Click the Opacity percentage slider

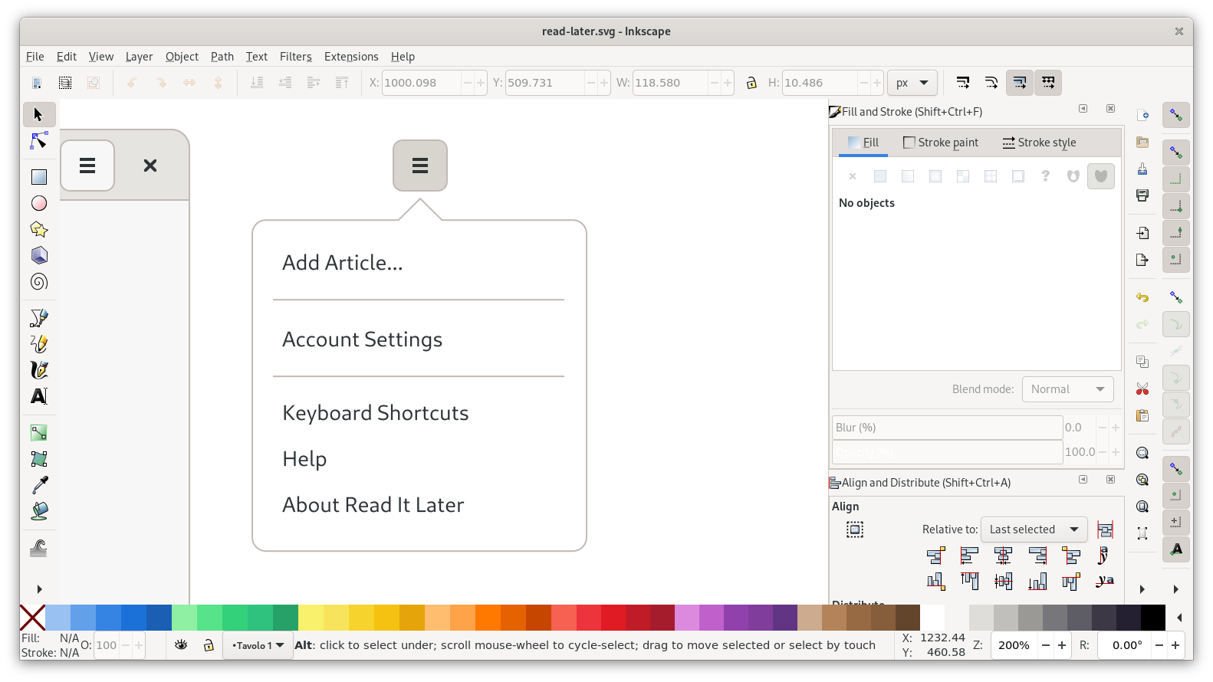click(948, 452)
